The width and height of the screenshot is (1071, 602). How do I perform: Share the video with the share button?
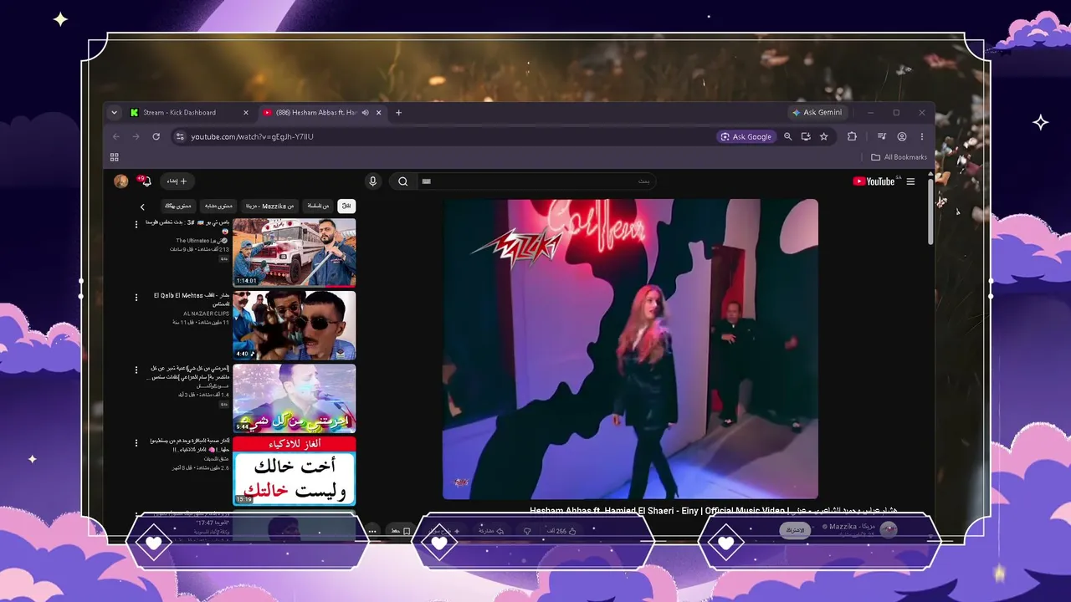pyautogui.click(x=490, y=531)
